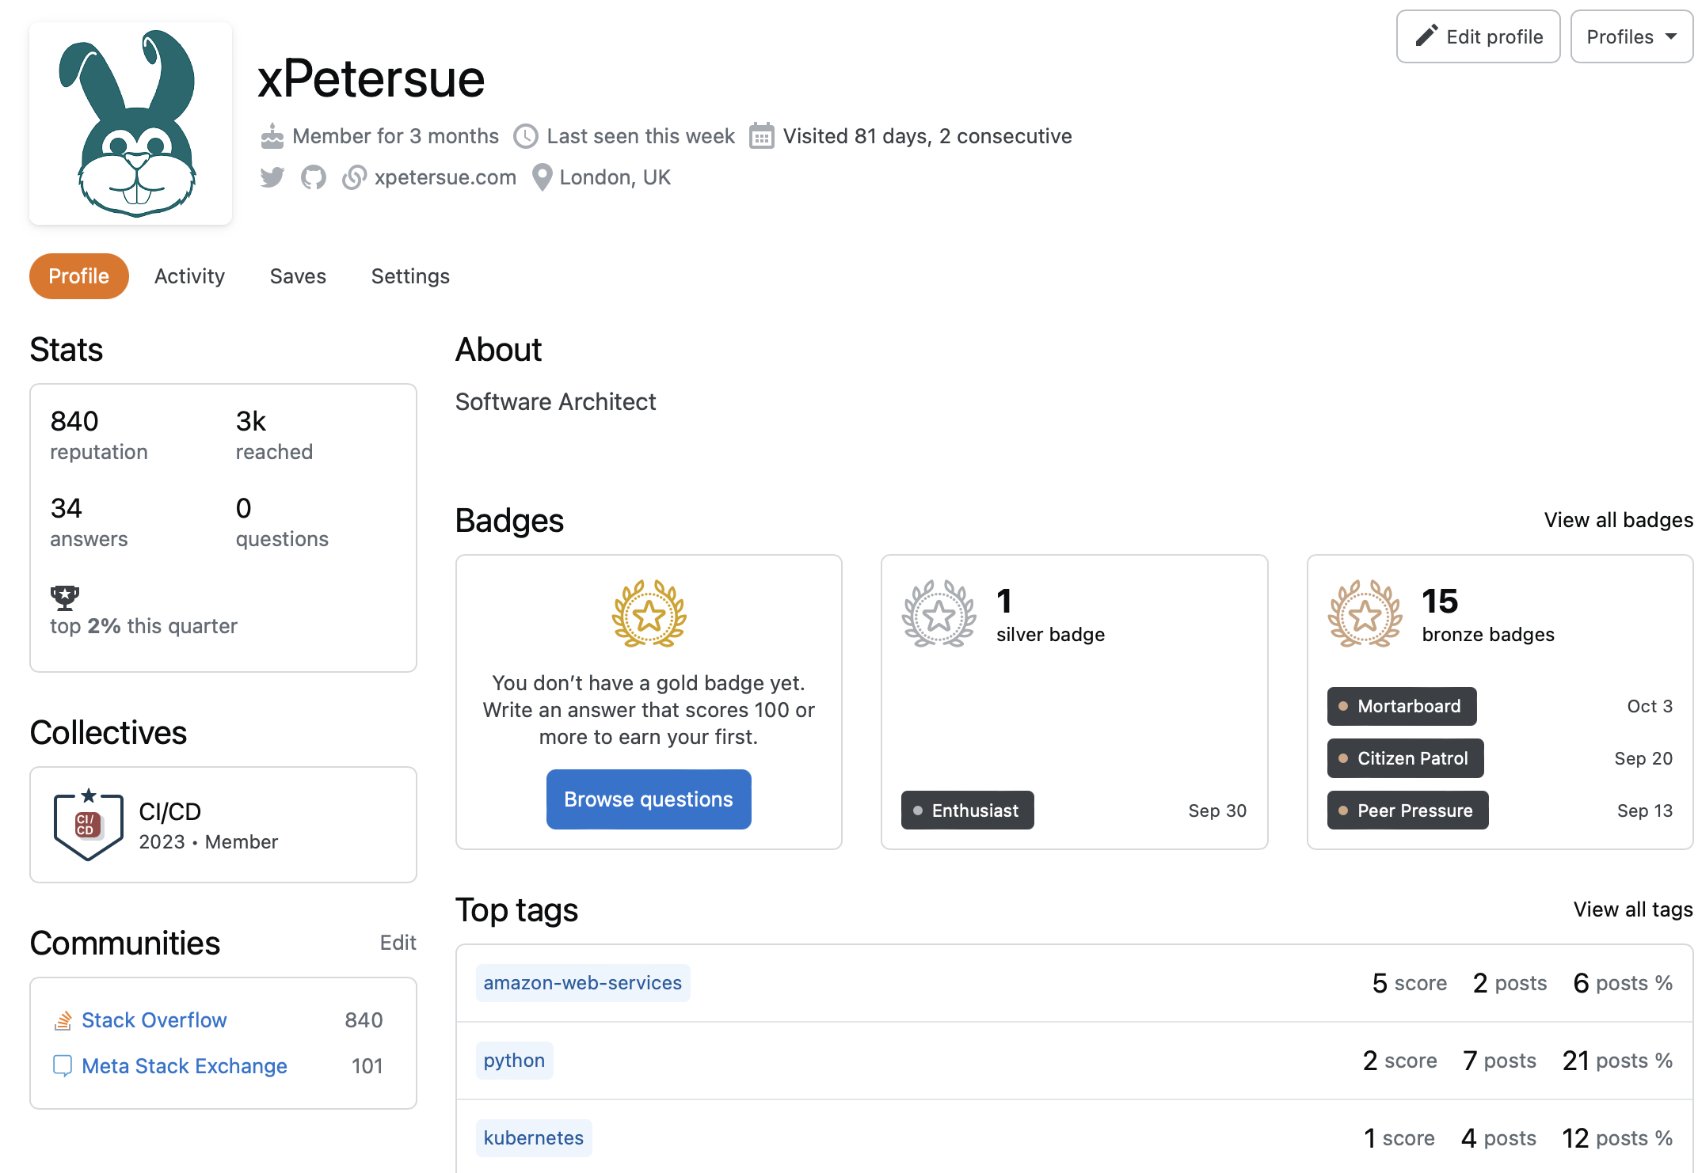Select the amazon-web-services tag
This screenshot has width=1698, height=1173.
click(582, 983)
